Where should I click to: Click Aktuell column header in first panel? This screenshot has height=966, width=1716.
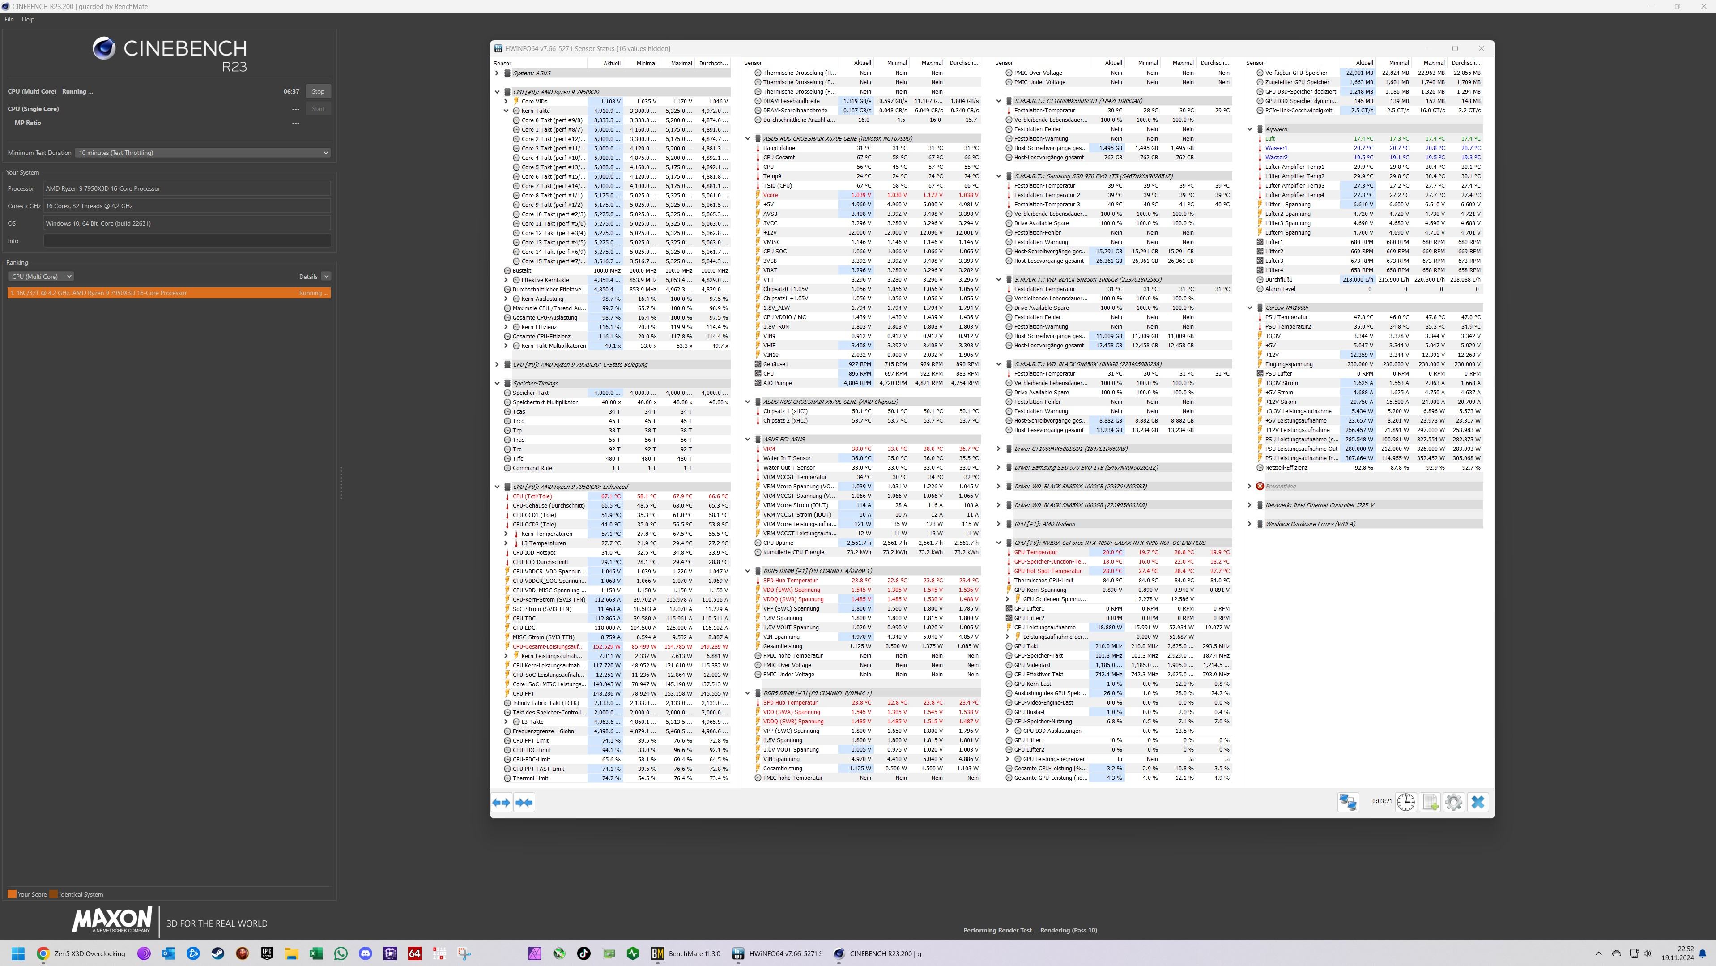tap(605, 63)
